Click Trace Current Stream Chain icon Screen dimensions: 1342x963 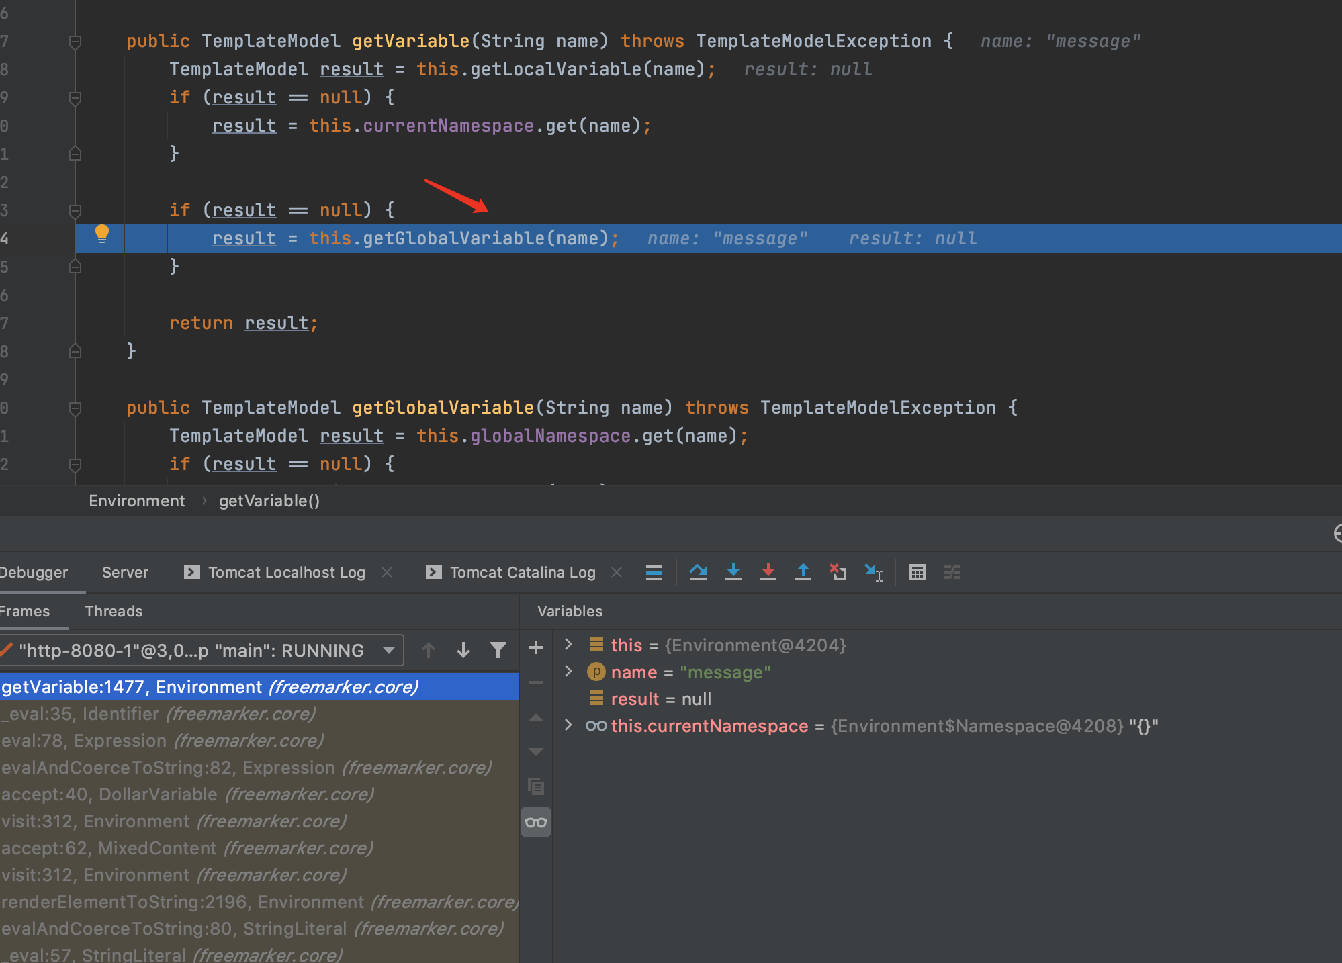[952, 572]
